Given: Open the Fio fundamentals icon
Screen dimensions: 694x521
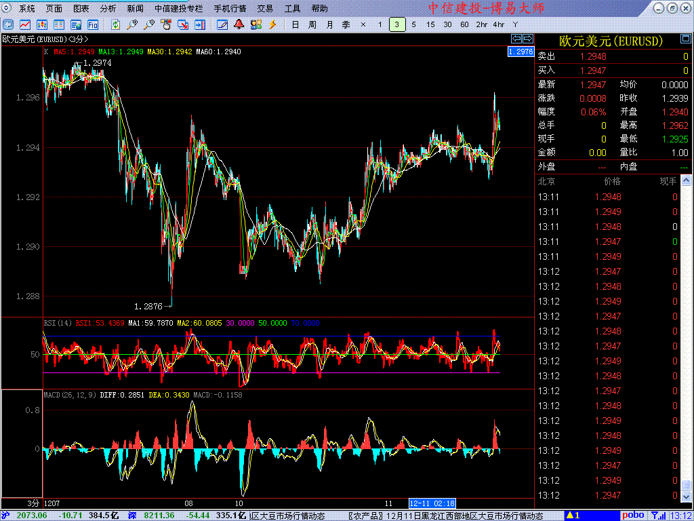Looking at the screenshot, I should point(92,24).
